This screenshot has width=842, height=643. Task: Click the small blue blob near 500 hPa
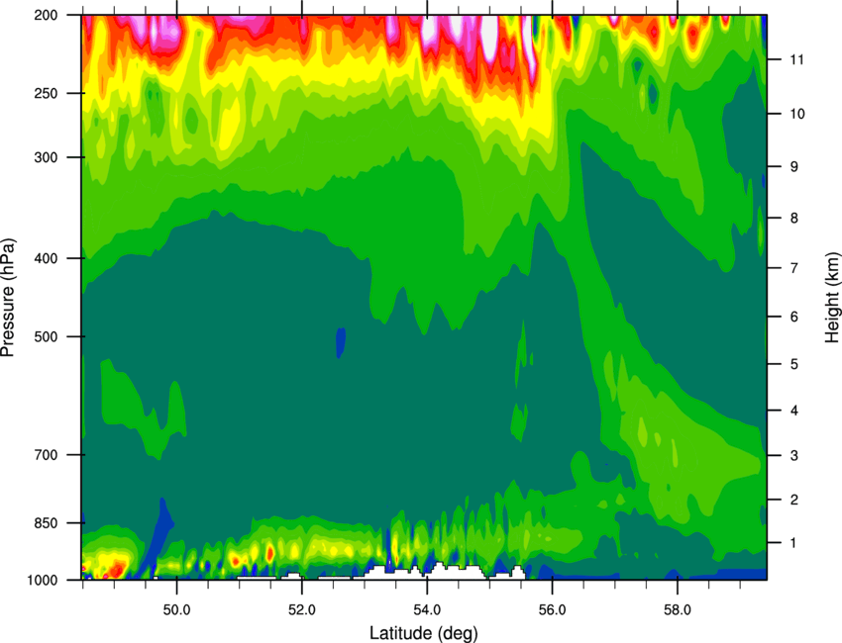(x=341, y=342)
